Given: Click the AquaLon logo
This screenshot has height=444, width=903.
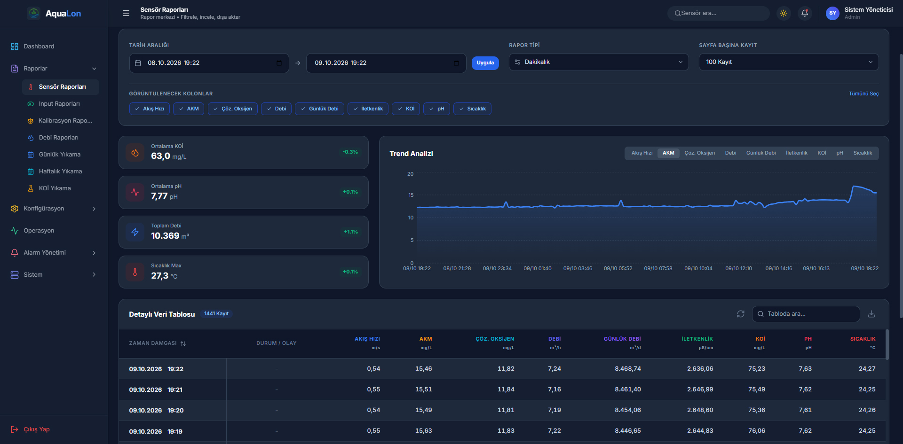Looking at the screenshot, I should pyautogui.click(x=54, y=14).
